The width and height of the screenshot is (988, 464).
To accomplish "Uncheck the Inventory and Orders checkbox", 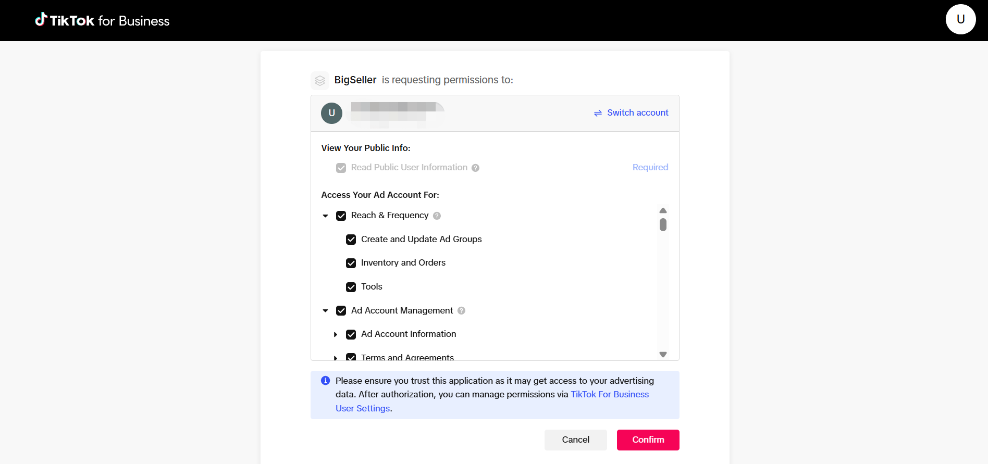I will [x=351, y=263].
